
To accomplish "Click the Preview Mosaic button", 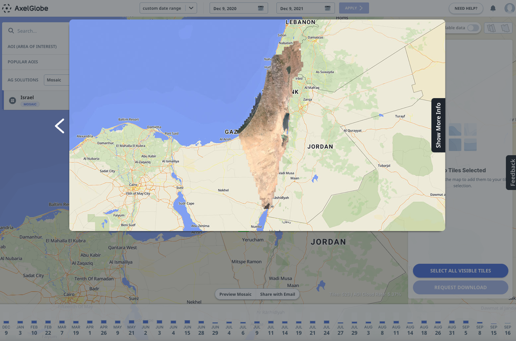I will click(x=235, y=294).
